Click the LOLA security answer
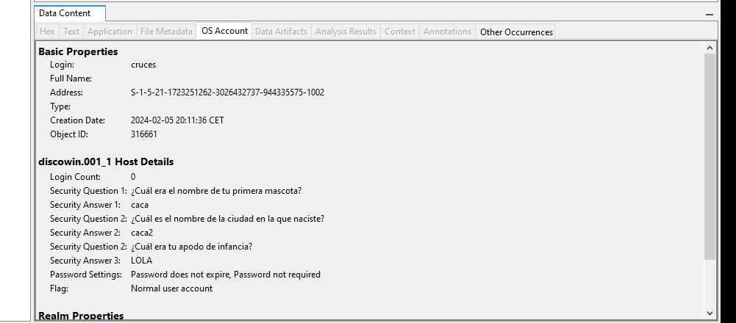 point(141,261)
